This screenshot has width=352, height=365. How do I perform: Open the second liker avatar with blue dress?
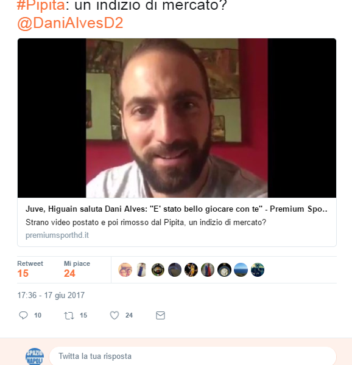pyautogui.click(x=141, y=269)
